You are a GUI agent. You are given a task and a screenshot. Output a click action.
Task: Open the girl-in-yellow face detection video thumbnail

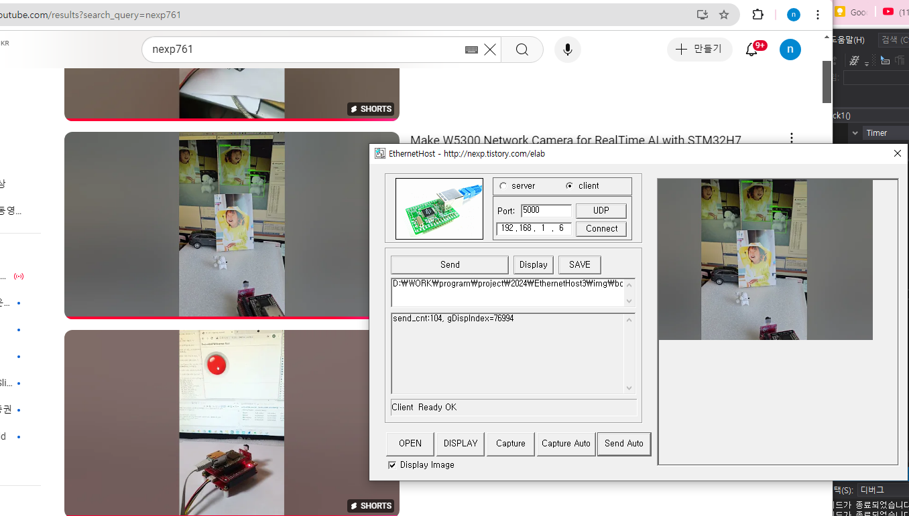coord(232,225)
